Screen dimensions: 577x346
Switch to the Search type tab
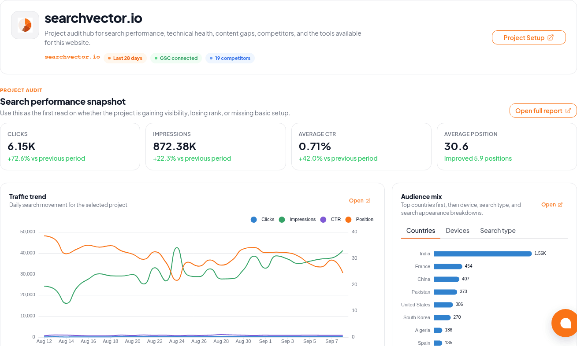[498, 231]
